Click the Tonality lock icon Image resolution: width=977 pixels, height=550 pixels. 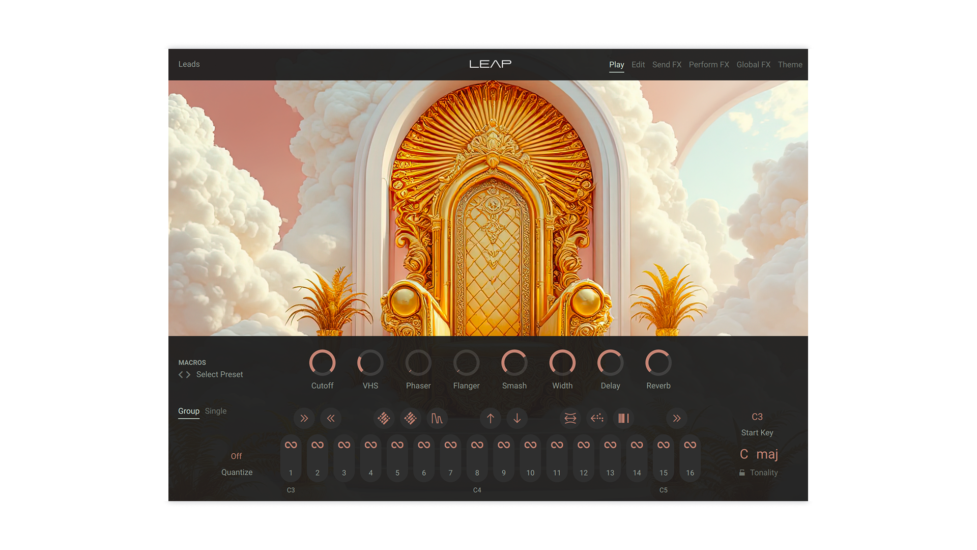[x=742, y=472]
